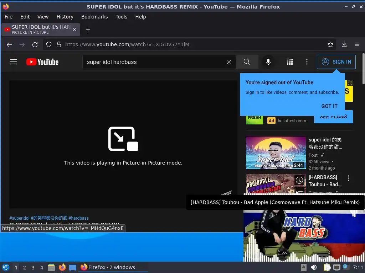
Task: Open the network tray icon
Action: pyautogui.click(x=337, y=267)
